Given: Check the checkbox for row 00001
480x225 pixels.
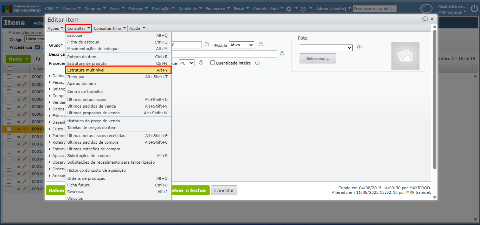Looking at the screenshot, I should coord(9,76).
